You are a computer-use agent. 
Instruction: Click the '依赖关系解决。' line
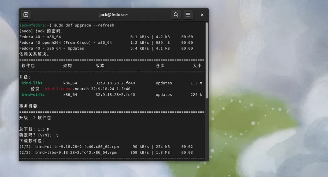34,54
